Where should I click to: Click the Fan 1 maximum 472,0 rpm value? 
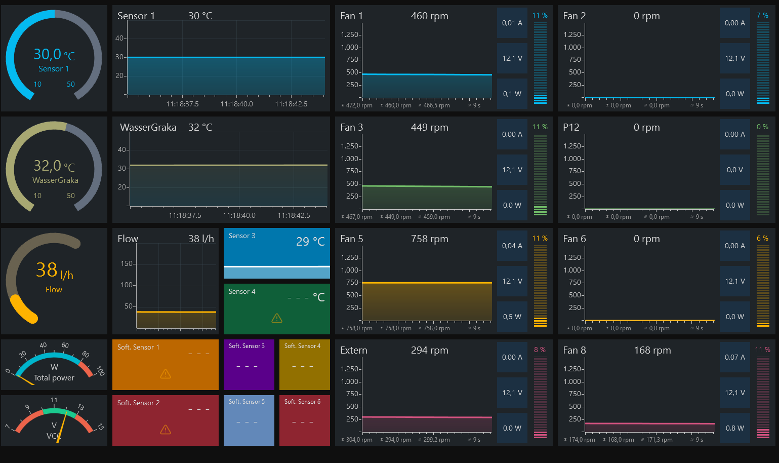click(x=359, y=105)
